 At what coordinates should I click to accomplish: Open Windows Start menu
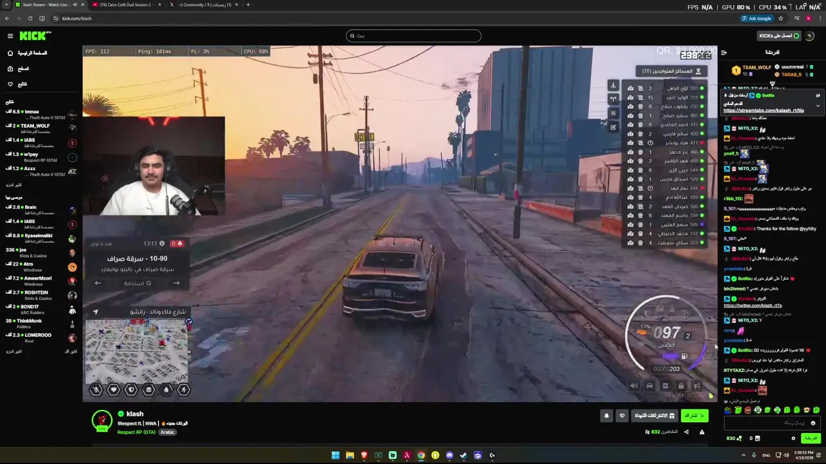pyautogui.click(x=336, y=455)
